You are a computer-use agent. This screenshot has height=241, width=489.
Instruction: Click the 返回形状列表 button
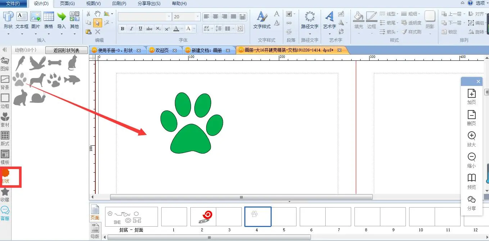point(67,51)
